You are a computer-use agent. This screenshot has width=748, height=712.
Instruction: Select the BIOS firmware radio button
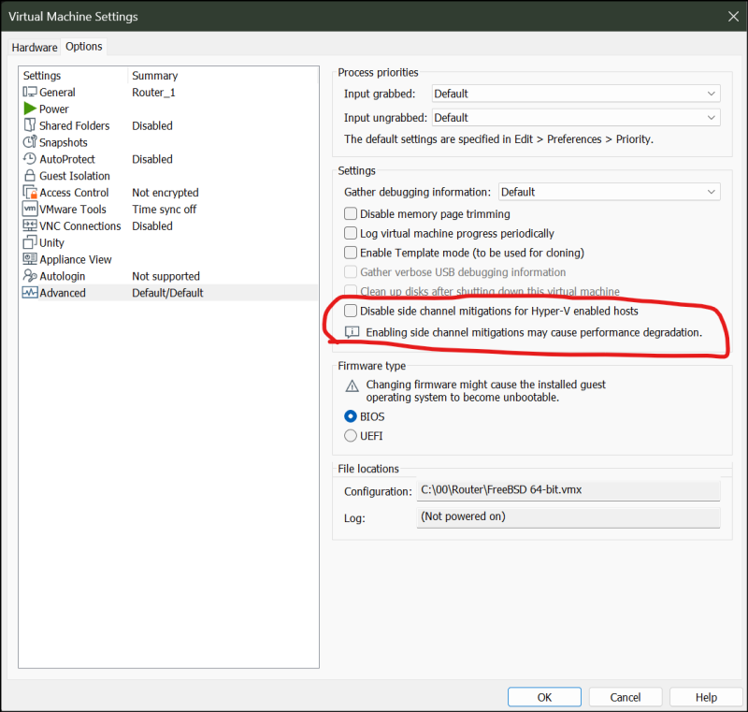(x=351, y=416)
